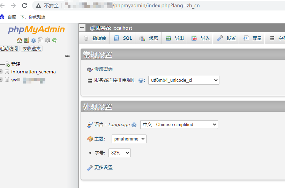This screenshot has width=285, height=188.
Task: Click the phpMyAdmin logo
Action: point(36,29)
